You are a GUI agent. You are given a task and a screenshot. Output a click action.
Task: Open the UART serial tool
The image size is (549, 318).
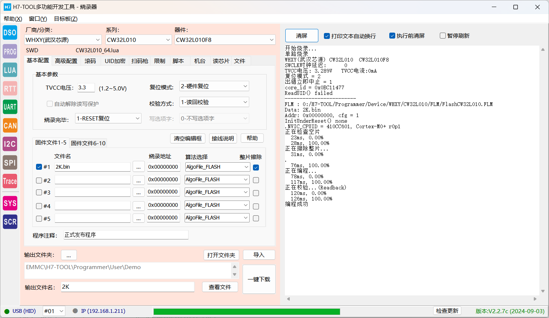coord(10,107)
